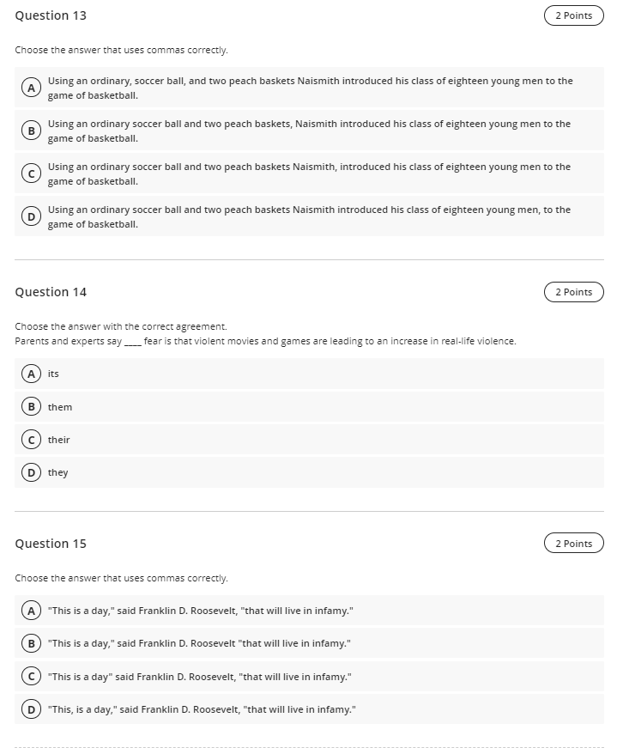
Task: Click the 2 Points badge on Question 15
Action: (x=573, y=543)
